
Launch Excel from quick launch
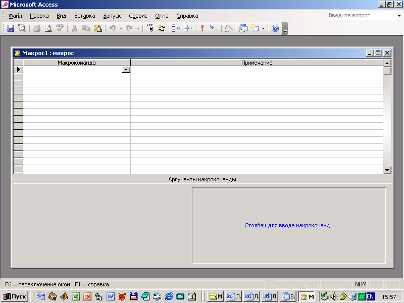(75, 296)
